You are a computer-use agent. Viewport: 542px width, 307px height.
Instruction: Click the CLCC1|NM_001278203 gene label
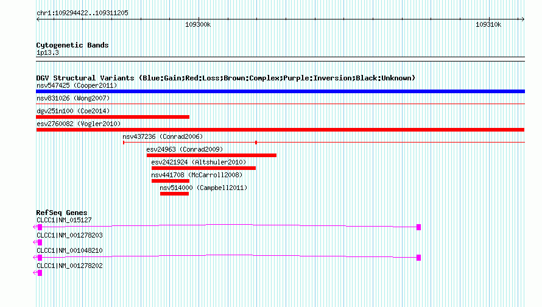(69, 235)
